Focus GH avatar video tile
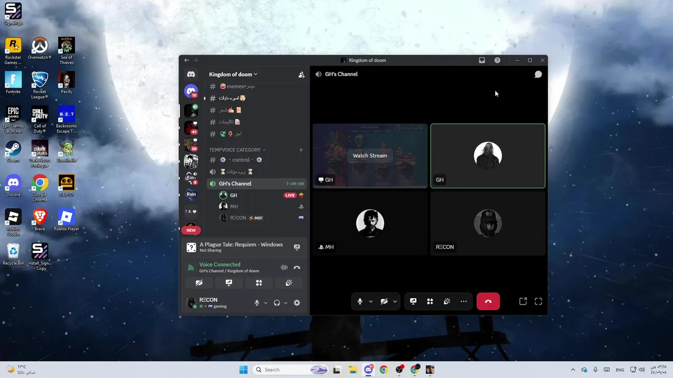673x378 pixels. [488, 156]
